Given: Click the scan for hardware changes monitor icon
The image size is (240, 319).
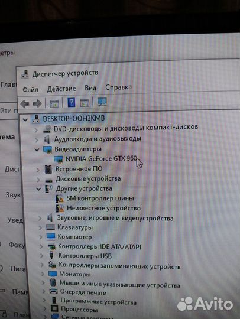Looking at the screenshot, I should (102, 102).
